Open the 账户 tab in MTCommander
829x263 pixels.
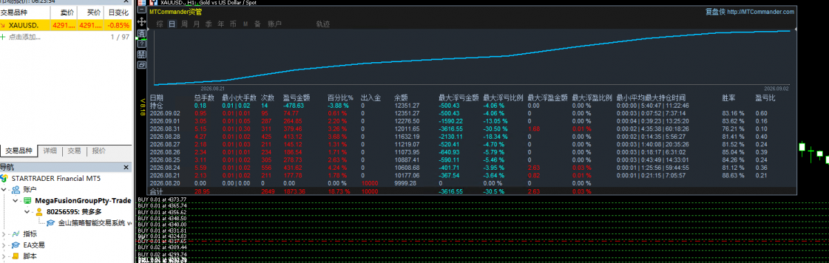coord(274,24)
